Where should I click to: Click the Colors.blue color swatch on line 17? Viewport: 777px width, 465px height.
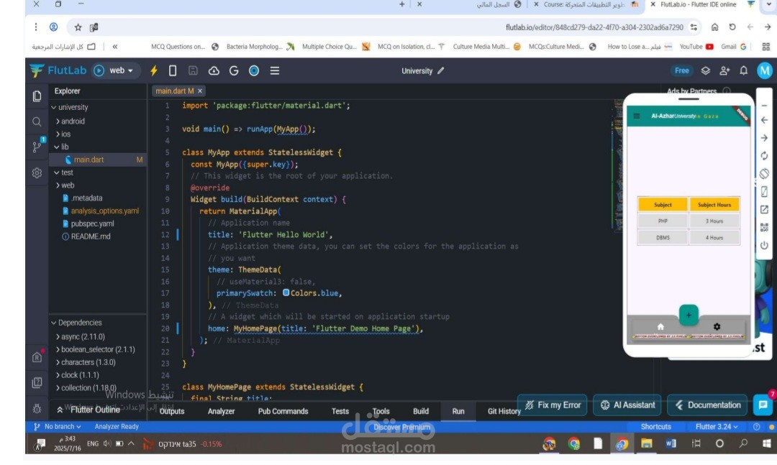pos(286,293)
